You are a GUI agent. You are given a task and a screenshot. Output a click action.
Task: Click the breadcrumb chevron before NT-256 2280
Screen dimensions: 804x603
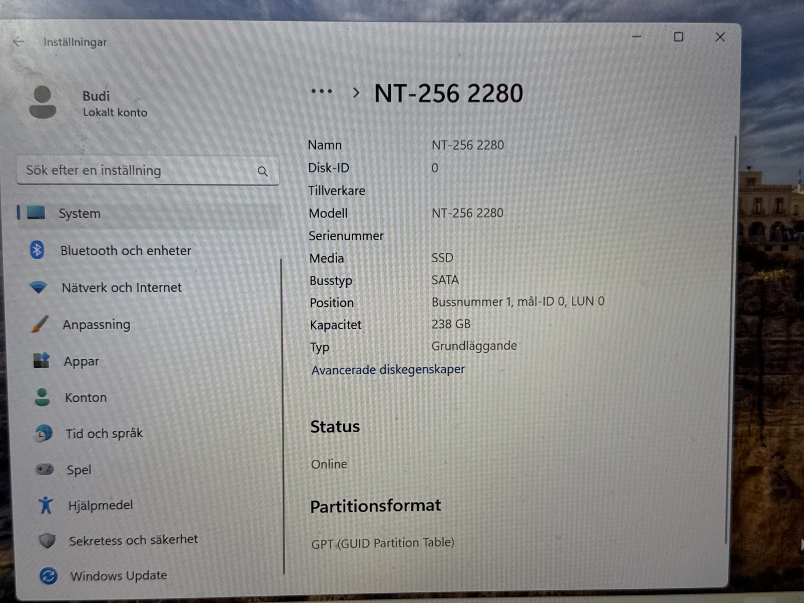(x=356, y=92)
